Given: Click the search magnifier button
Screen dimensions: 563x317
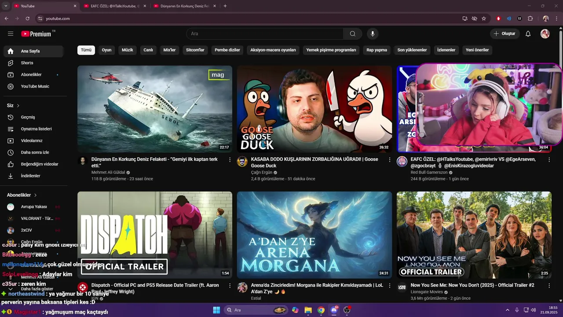Looking at the screenshot, I should [x=353, y=34].
